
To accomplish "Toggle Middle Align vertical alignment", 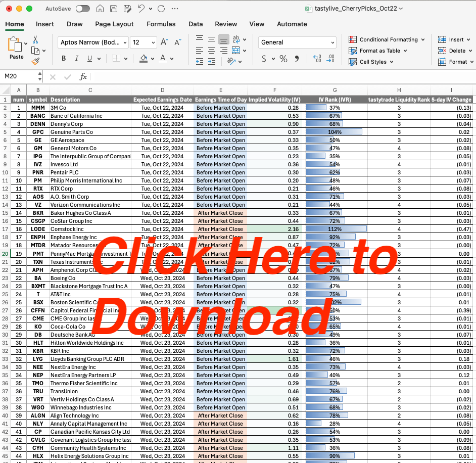I will [x=212, y=39].
